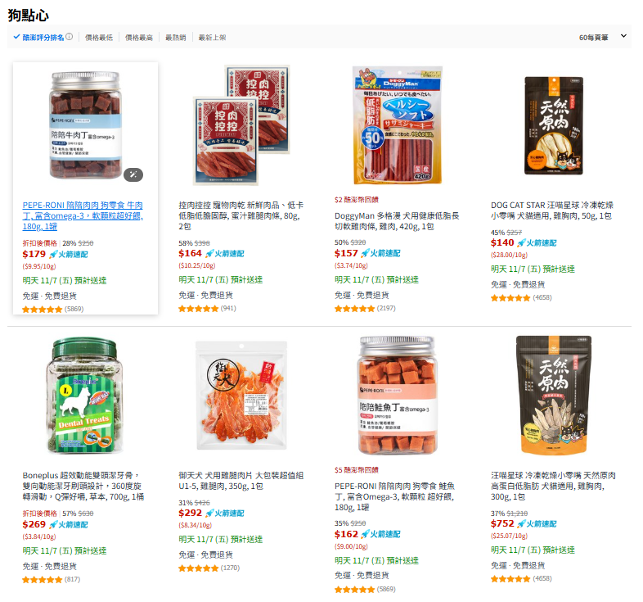Image resolution: width=643 pixels, height=602 pixels.
Task: Select the checked 酷澎評分排名 sort option
Action: click(39, 38)
